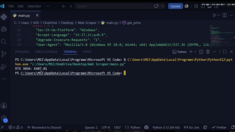
Task: Expand the Web Scraper breadcrumb folder
Action: (87, 23)
